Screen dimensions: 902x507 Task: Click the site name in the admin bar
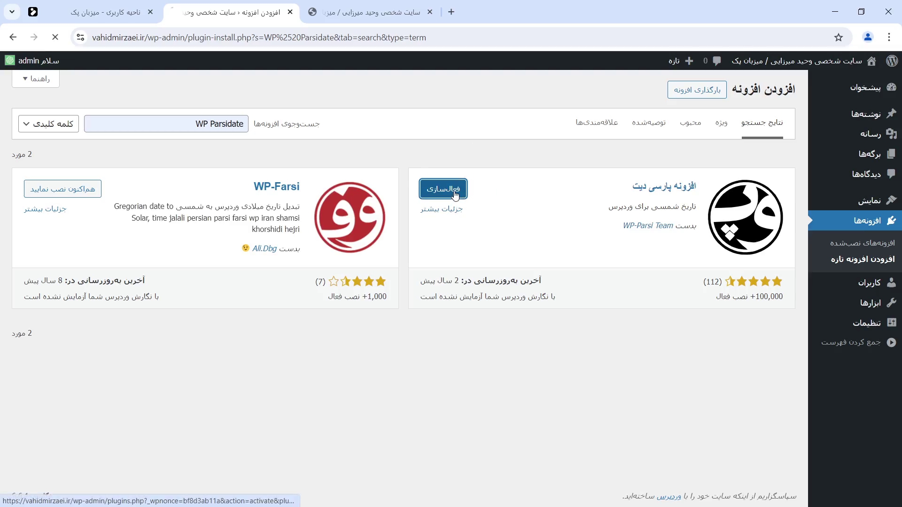tap(797, 61)
